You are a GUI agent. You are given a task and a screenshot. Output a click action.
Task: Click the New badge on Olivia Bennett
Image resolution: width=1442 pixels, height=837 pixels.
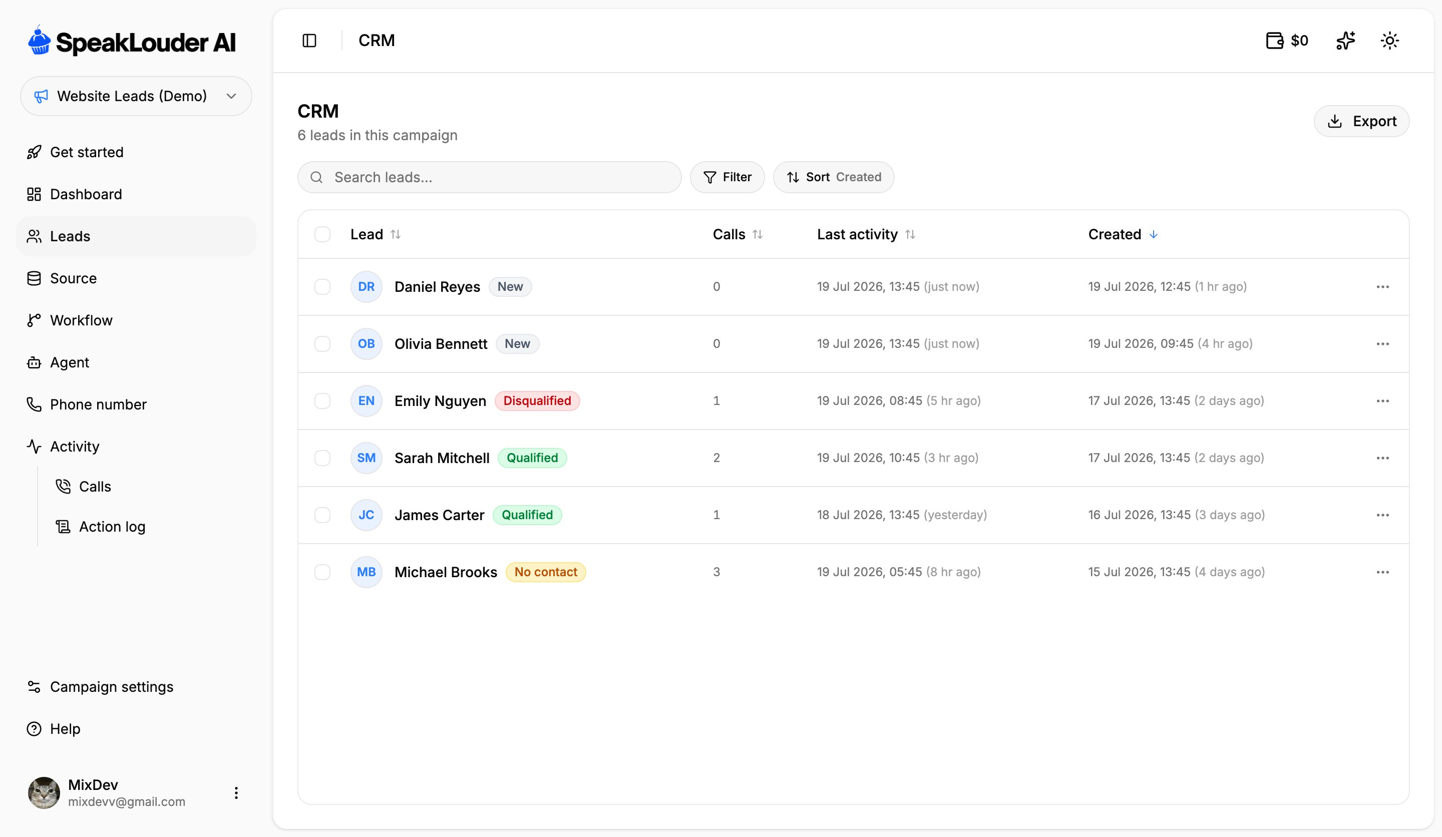click(x=517, y=344)
